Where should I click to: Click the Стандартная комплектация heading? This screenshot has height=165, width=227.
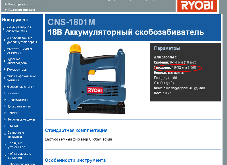[76, 130]
